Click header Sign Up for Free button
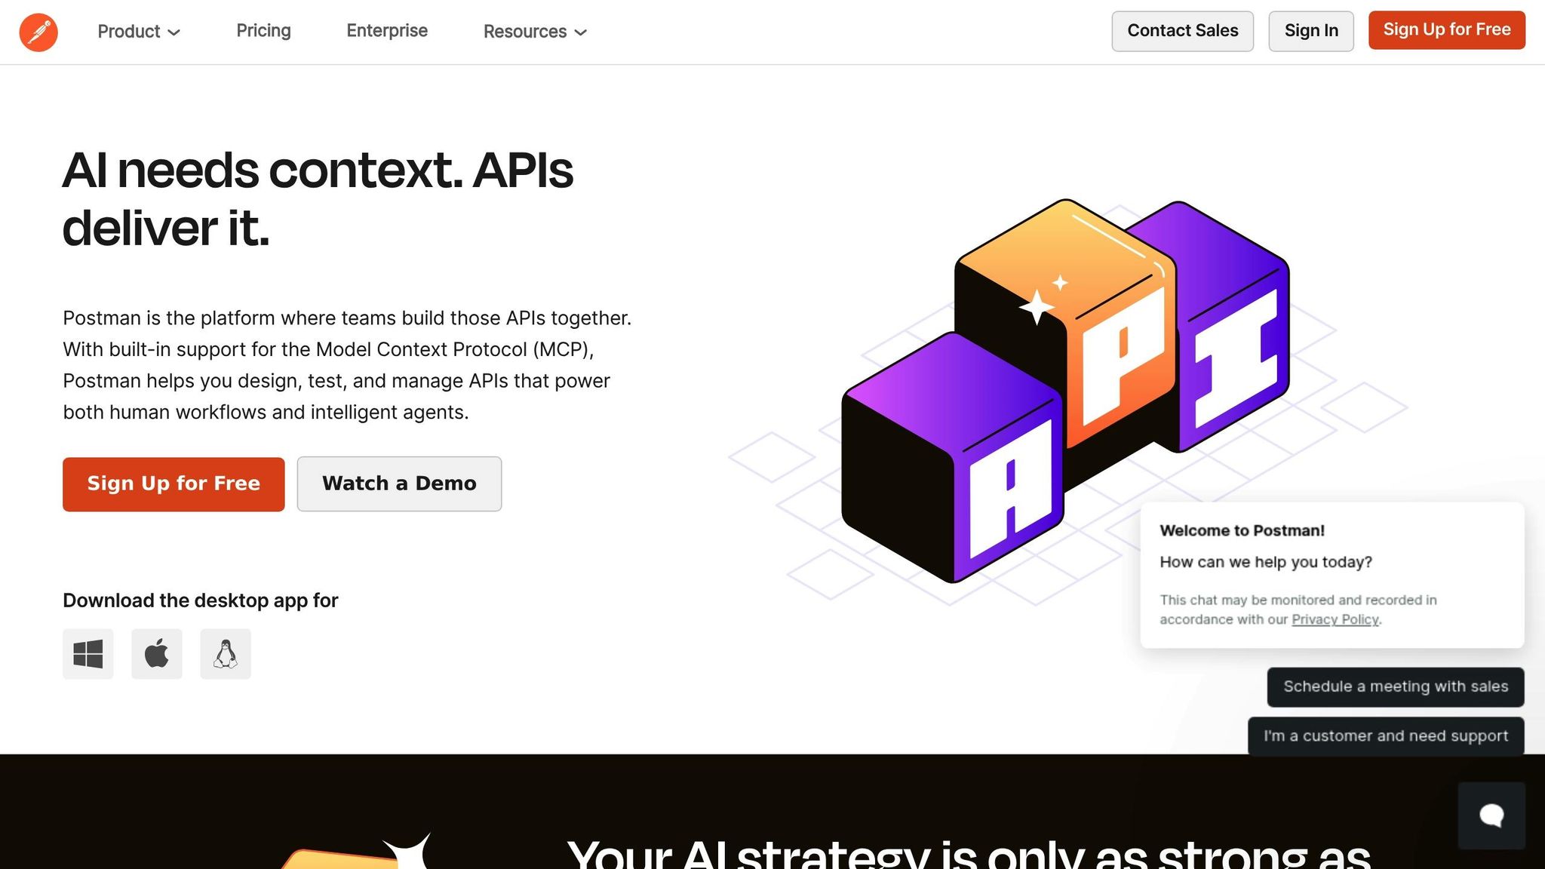The width and height of the screenshot is (1545, 869). (1446, 30)
